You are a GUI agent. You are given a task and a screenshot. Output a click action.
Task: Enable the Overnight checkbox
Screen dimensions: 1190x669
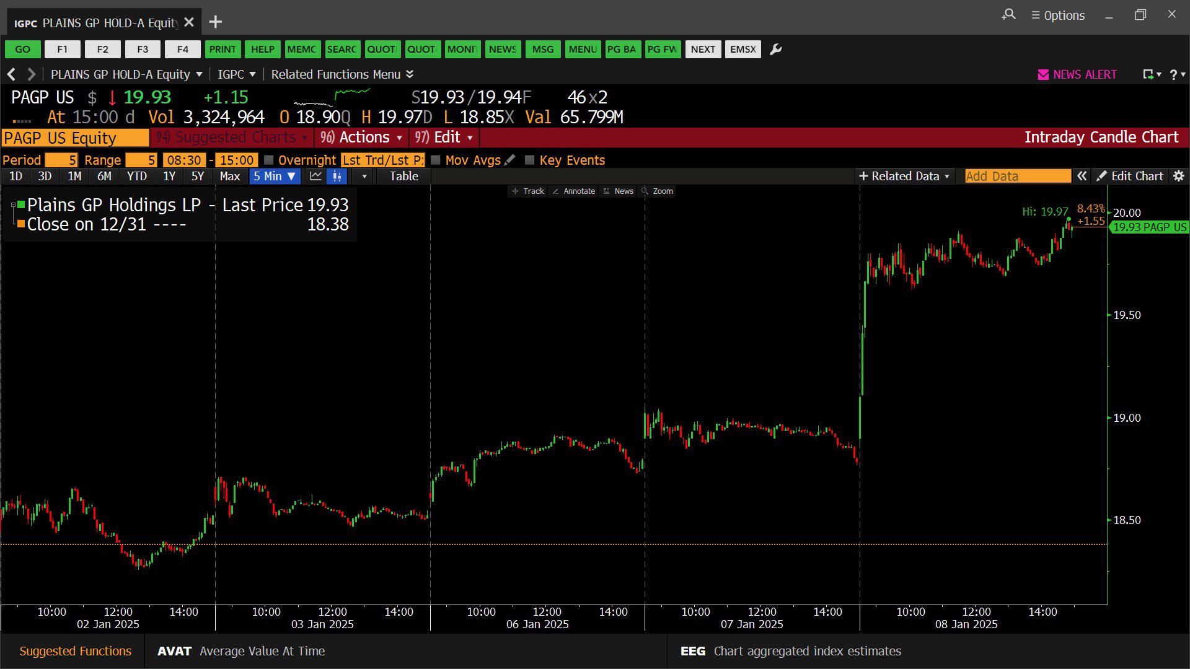click(x=269, y=160)
